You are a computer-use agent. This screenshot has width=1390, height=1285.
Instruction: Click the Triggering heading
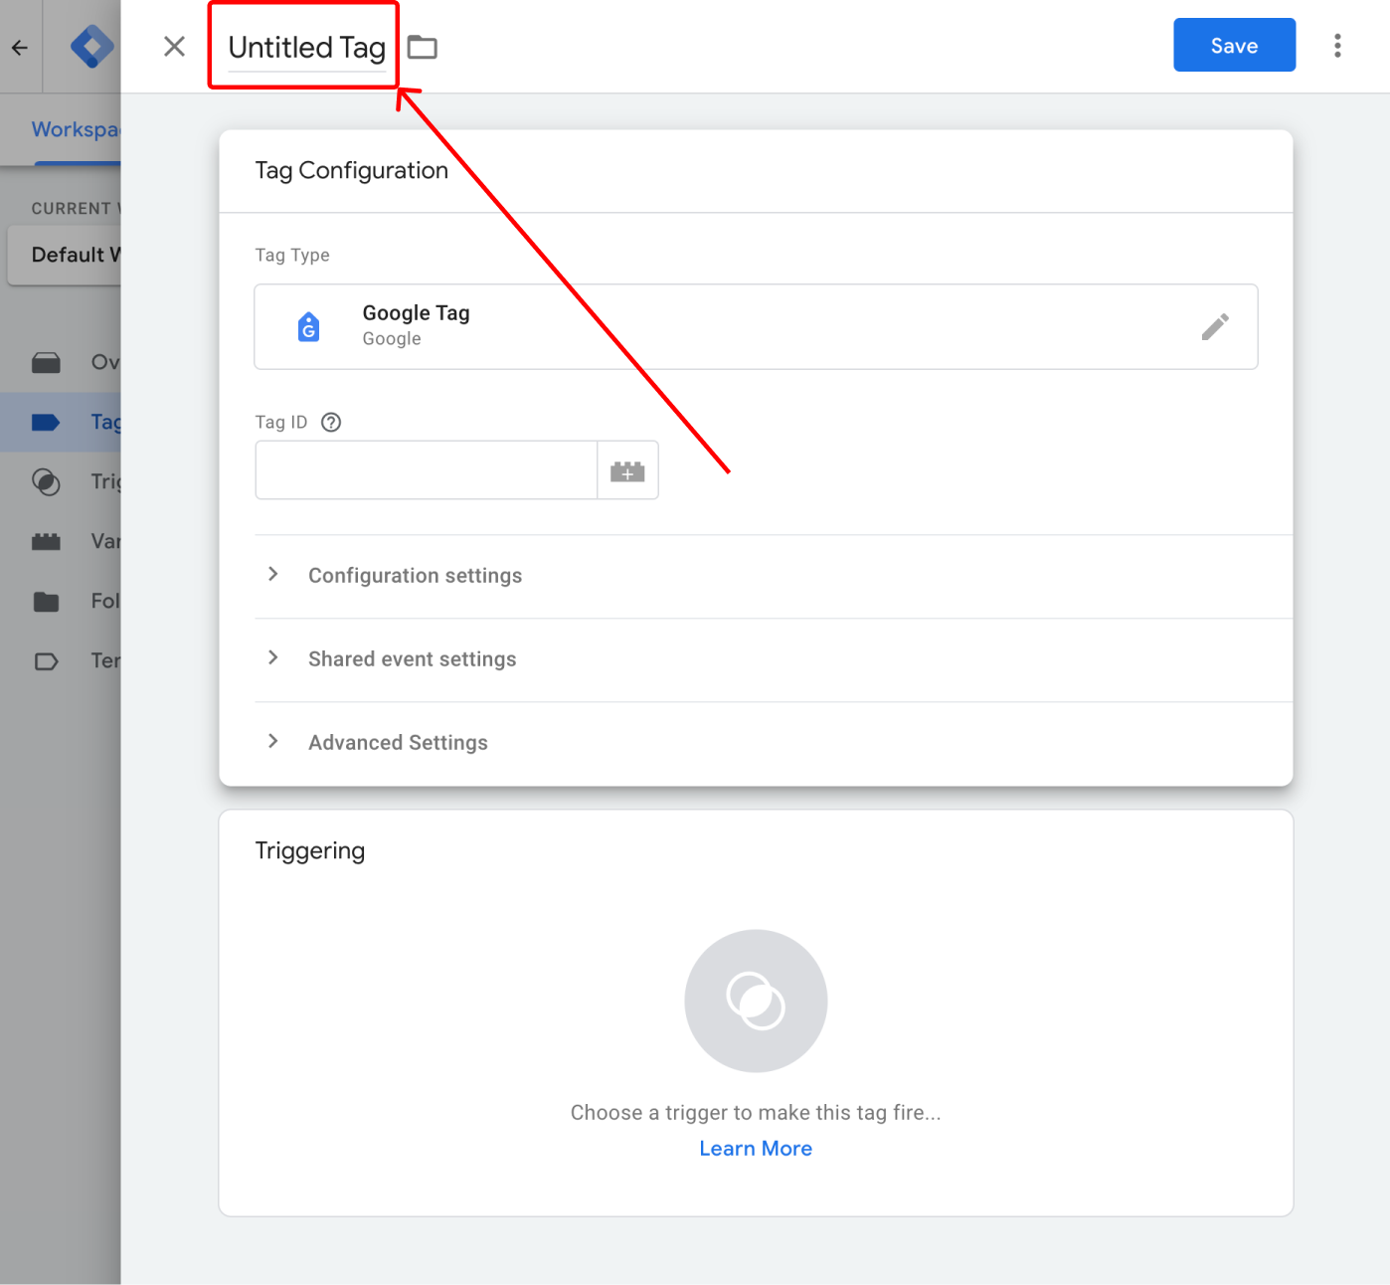(310, 851)
